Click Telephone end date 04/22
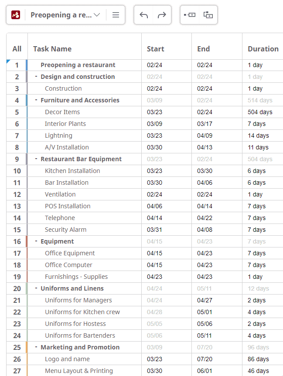This screenshot has width=283, height=376. click(x=205, y=218)
